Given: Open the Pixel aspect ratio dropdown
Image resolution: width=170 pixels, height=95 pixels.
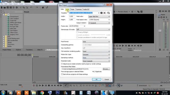Looking at the screenshot, I should click(99, 20).
